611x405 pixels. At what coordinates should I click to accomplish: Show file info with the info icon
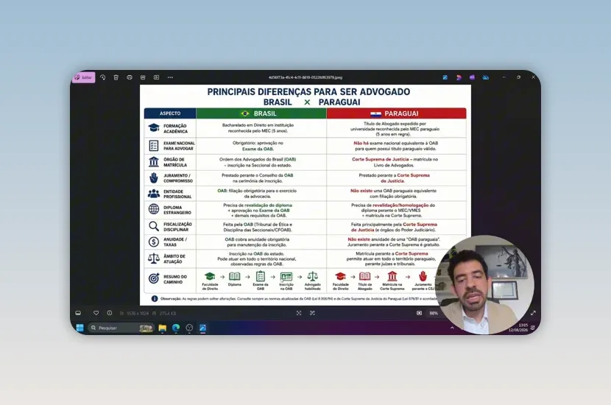pos(110,313)
